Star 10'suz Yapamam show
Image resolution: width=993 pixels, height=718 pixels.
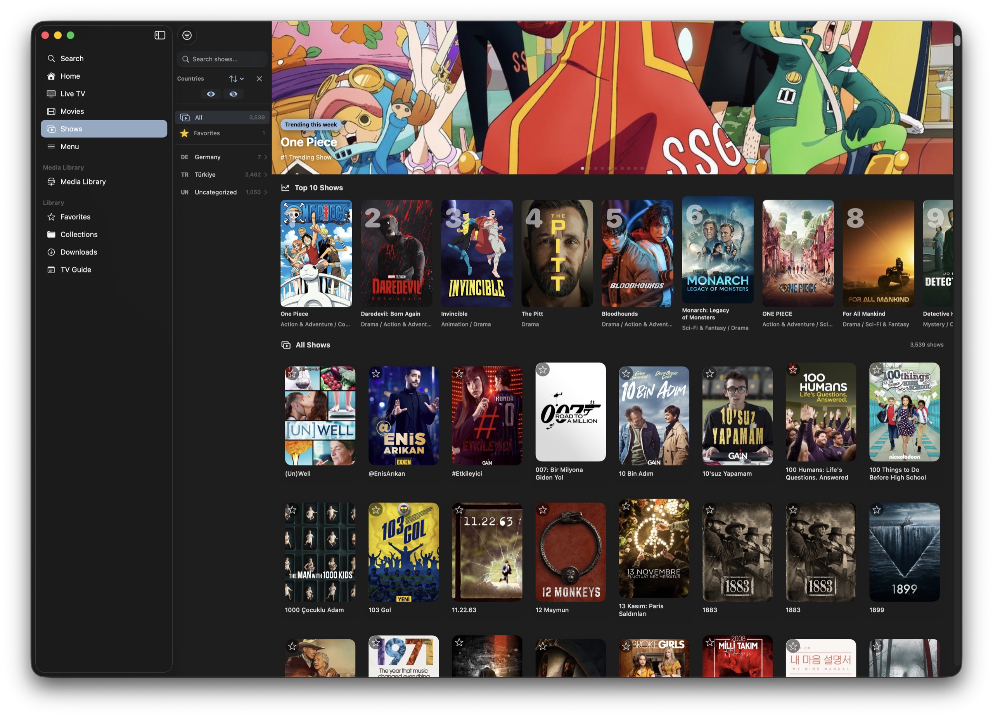click(710, 374)
